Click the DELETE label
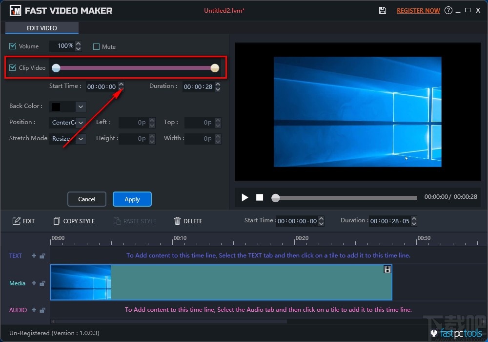The width and height of the screenshot is (488, 342). click(x=193, y=221)
